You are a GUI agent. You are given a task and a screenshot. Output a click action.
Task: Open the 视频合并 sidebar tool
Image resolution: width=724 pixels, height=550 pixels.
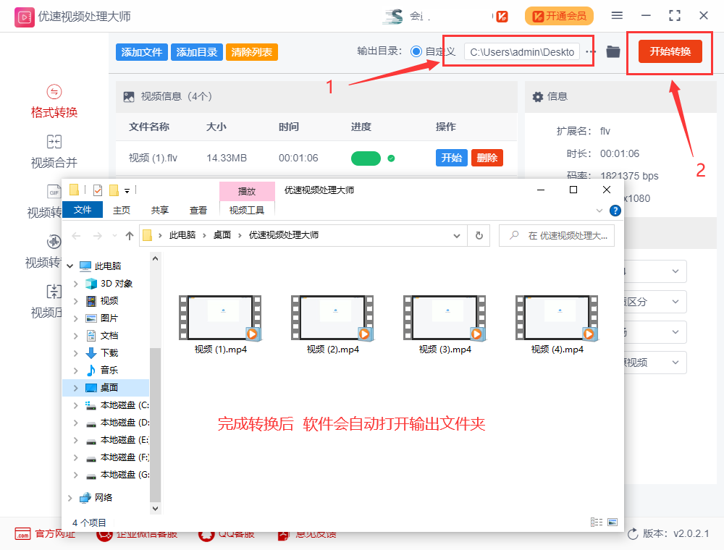pyautogui.click(x=54, y=151)
